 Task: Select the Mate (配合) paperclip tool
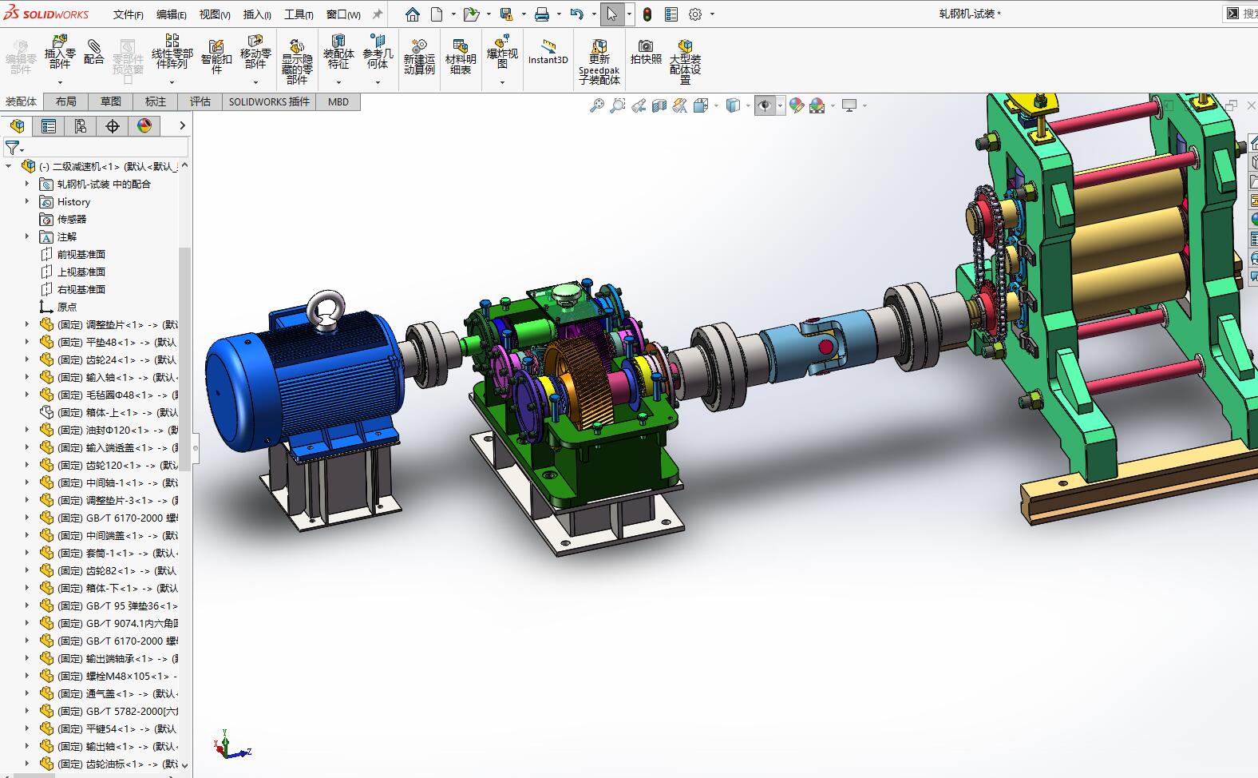pyautogui.click(x=94, y=53)
